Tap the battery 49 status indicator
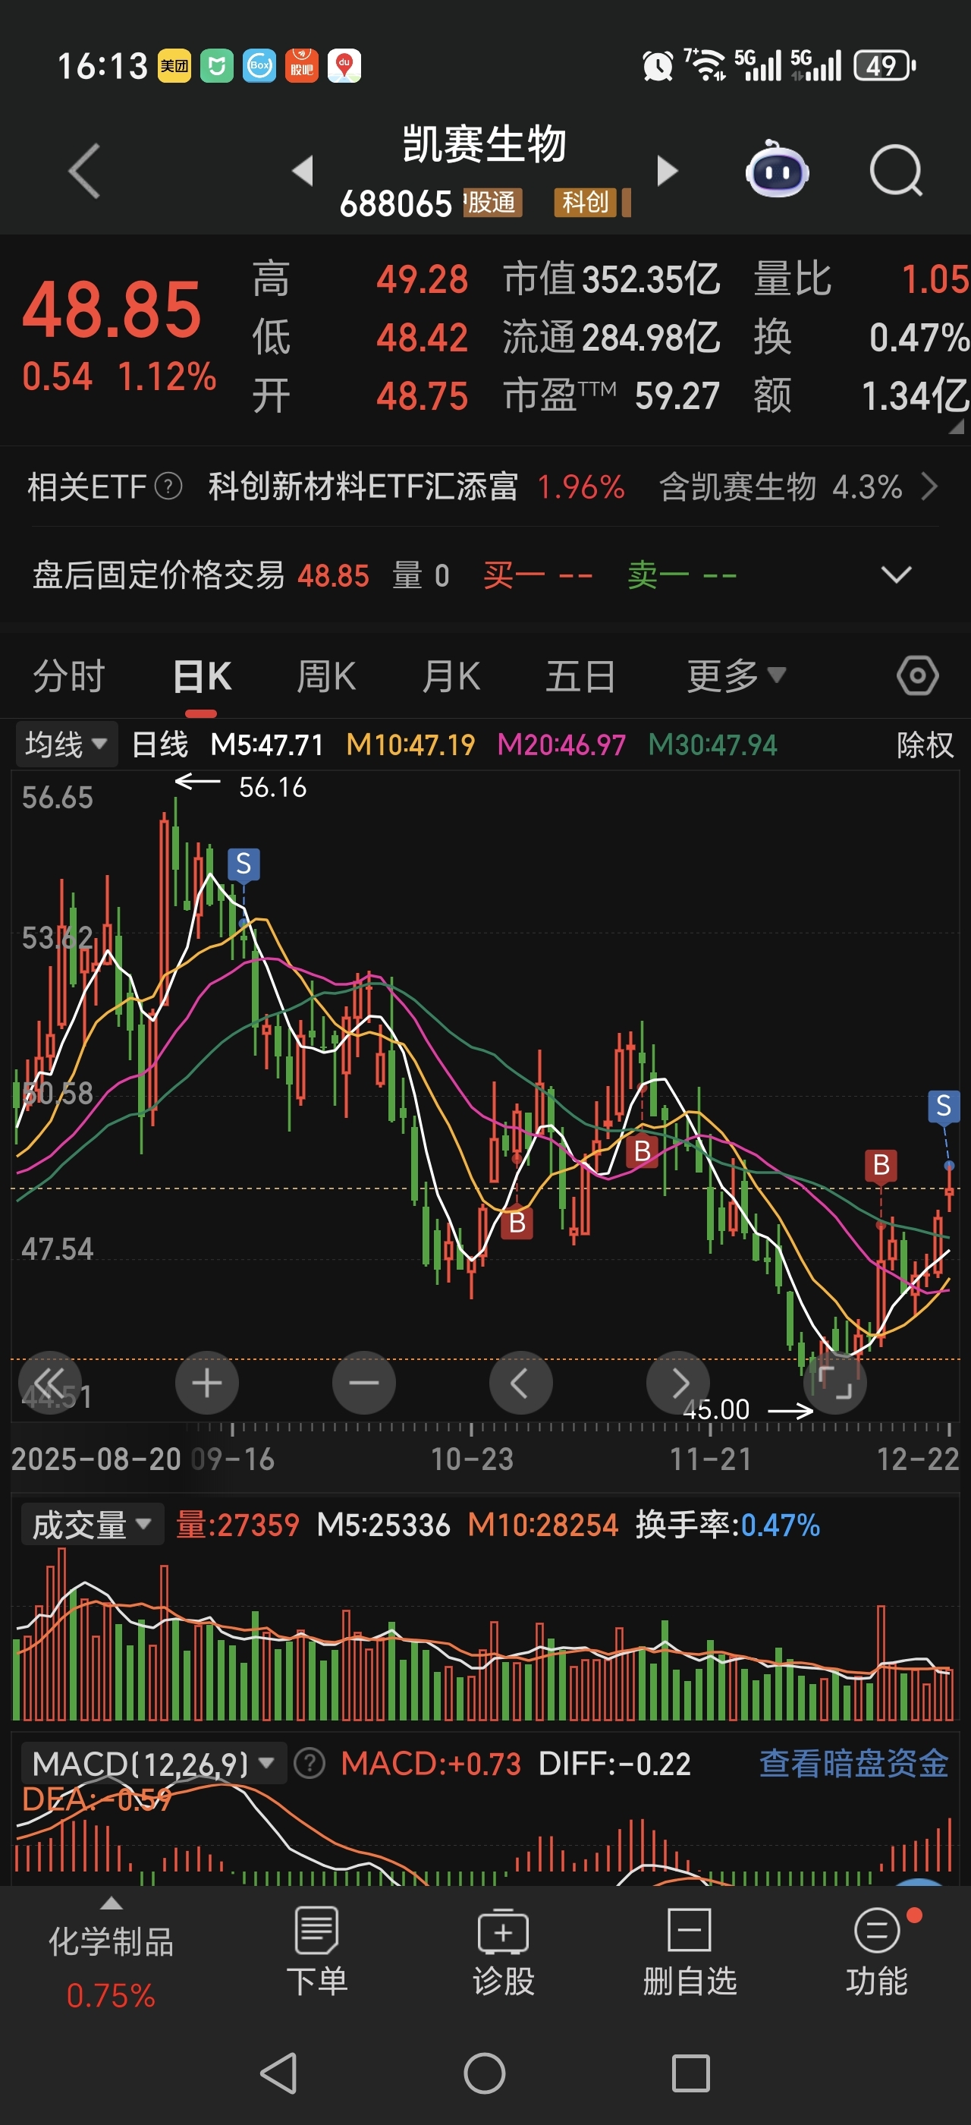The width and height of the screenshot is (971, 2125). click(x=885, y=66)
